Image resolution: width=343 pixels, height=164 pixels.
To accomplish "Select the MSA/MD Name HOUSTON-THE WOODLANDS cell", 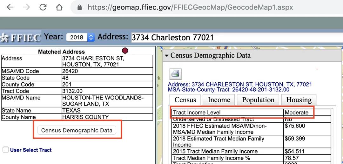I will coord(107,101).
